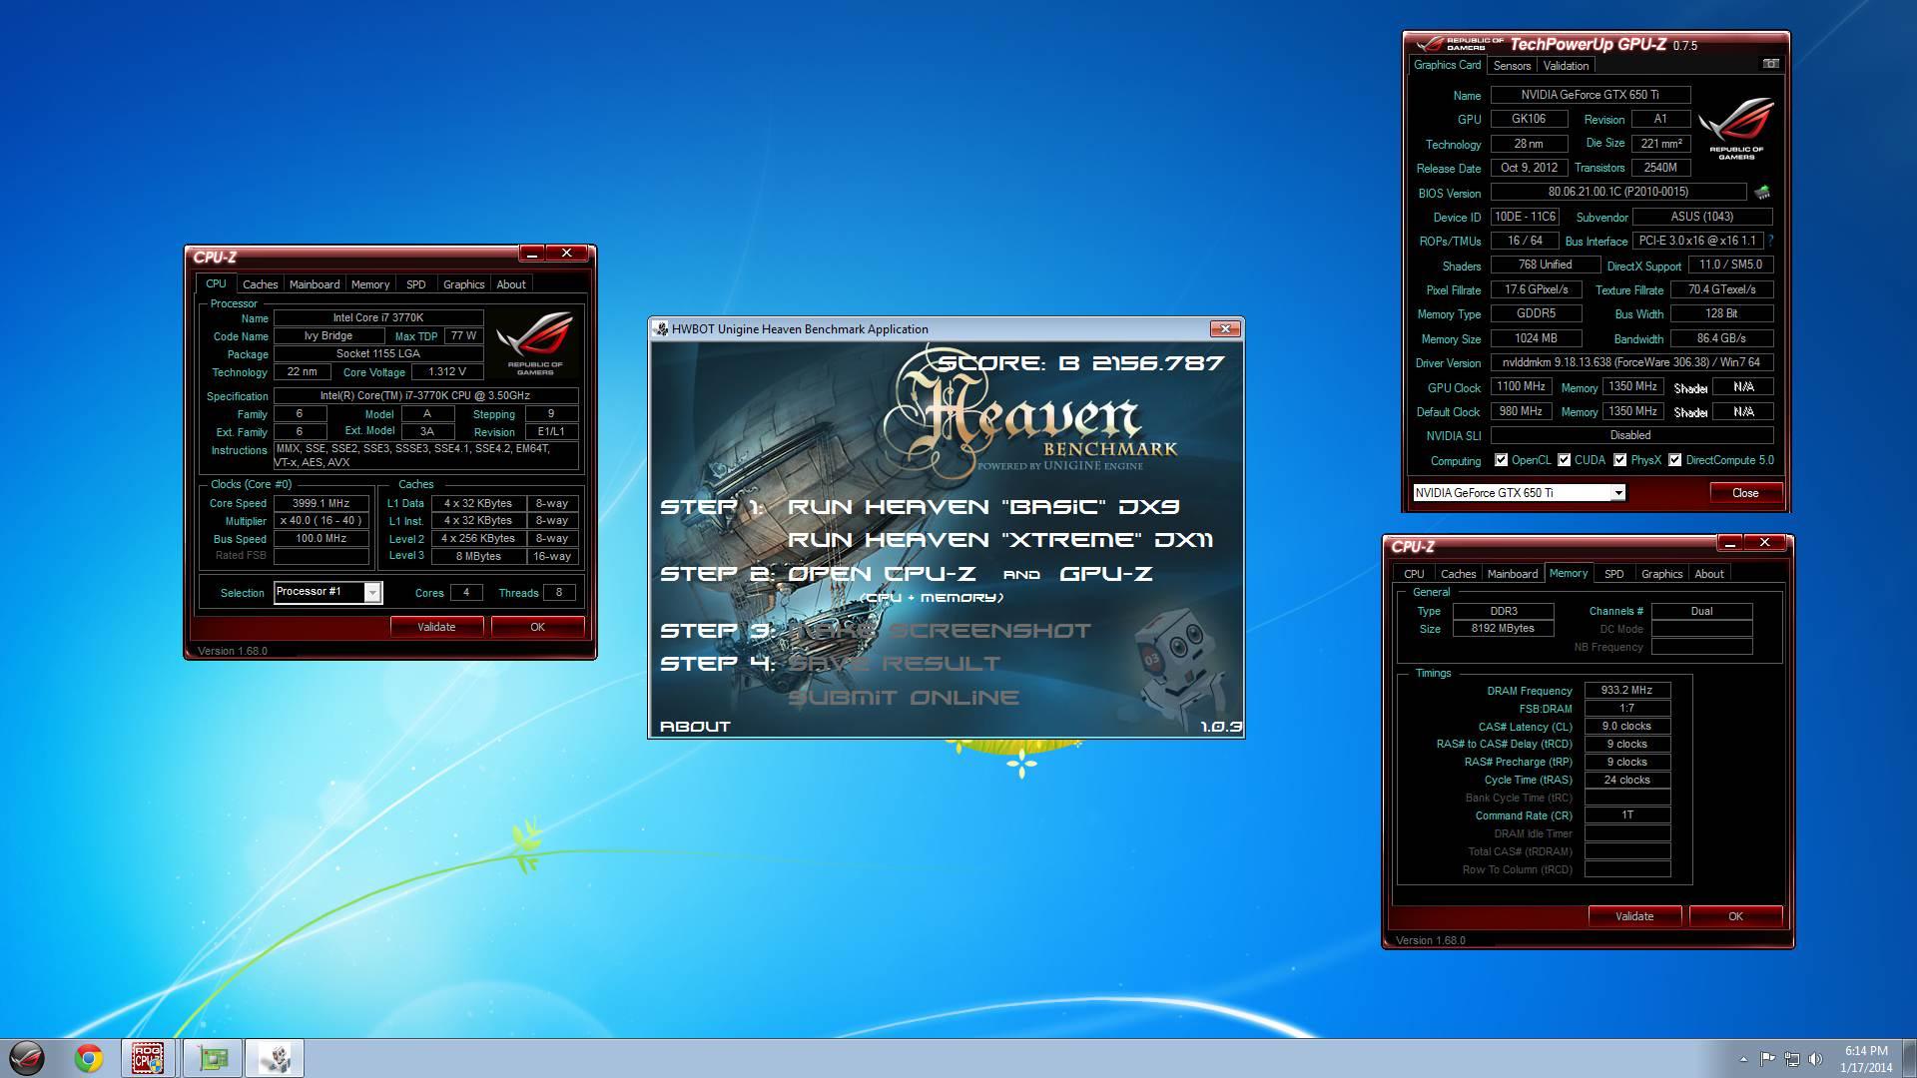The image size is (1917, 1078).
Task: Open the network tray icon
Action: click(1792, 1059)
